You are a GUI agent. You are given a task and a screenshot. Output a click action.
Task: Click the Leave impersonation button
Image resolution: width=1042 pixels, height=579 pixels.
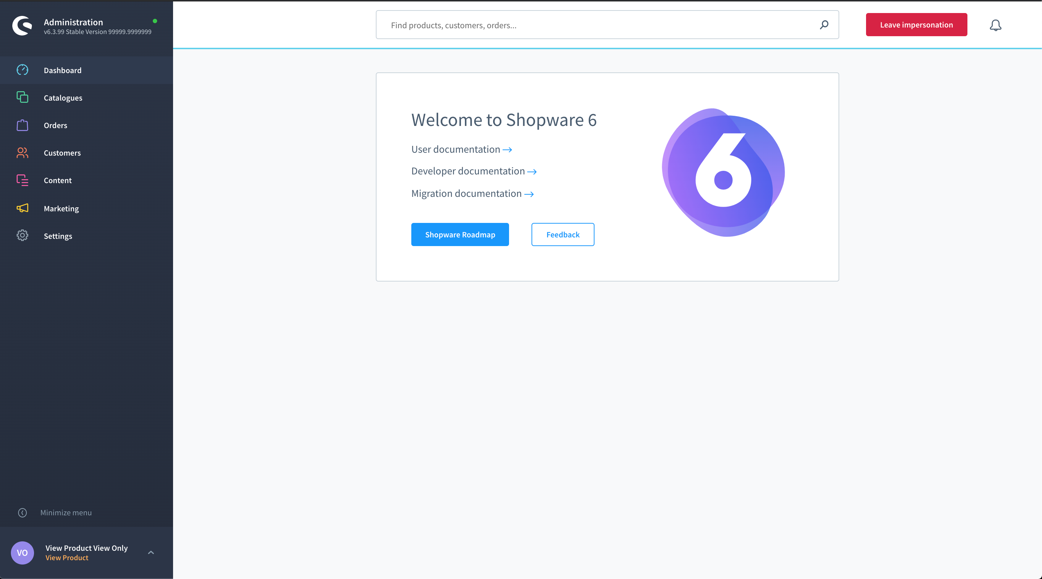click(x=916, y=25)
